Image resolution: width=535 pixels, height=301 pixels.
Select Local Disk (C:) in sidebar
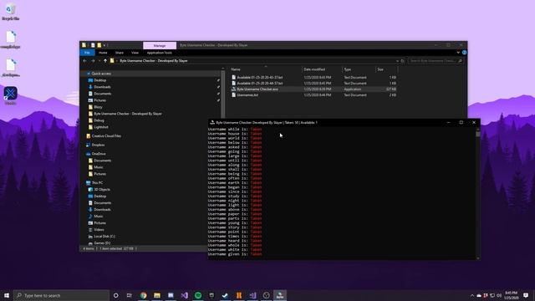[x=104, y=236]
